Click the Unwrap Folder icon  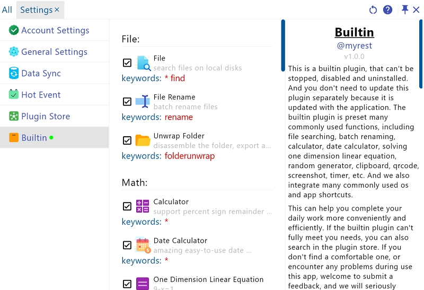[x=143, y=140]
